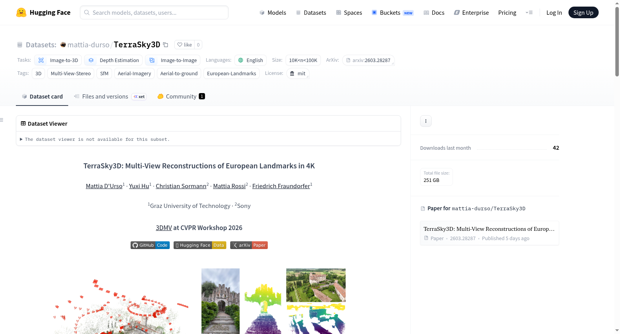Screen dimensions: 620x334
Task: Open author link Friedrich Fraundorfer
Action: (281, 186)
